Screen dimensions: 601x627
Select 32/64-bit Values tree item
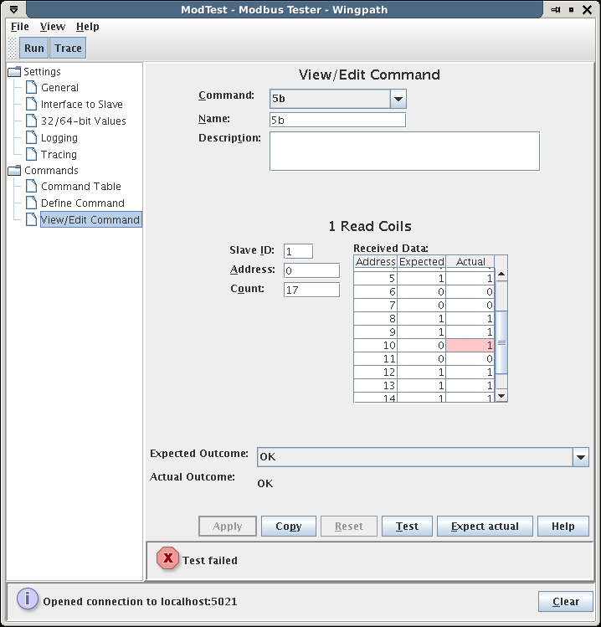83,121
